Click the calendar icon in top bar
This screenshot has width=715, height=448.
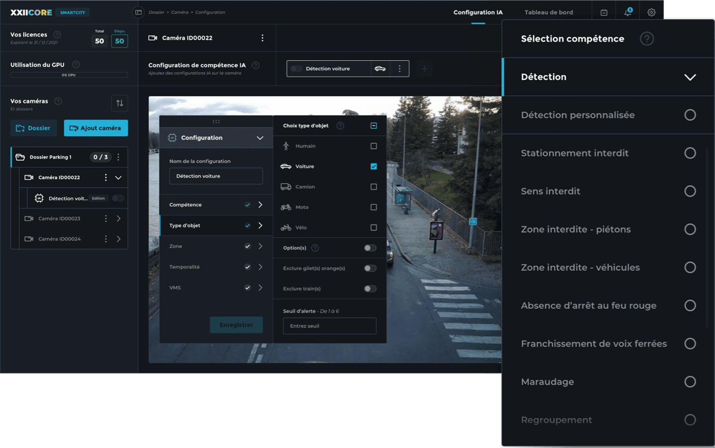(x=604, y=12)
